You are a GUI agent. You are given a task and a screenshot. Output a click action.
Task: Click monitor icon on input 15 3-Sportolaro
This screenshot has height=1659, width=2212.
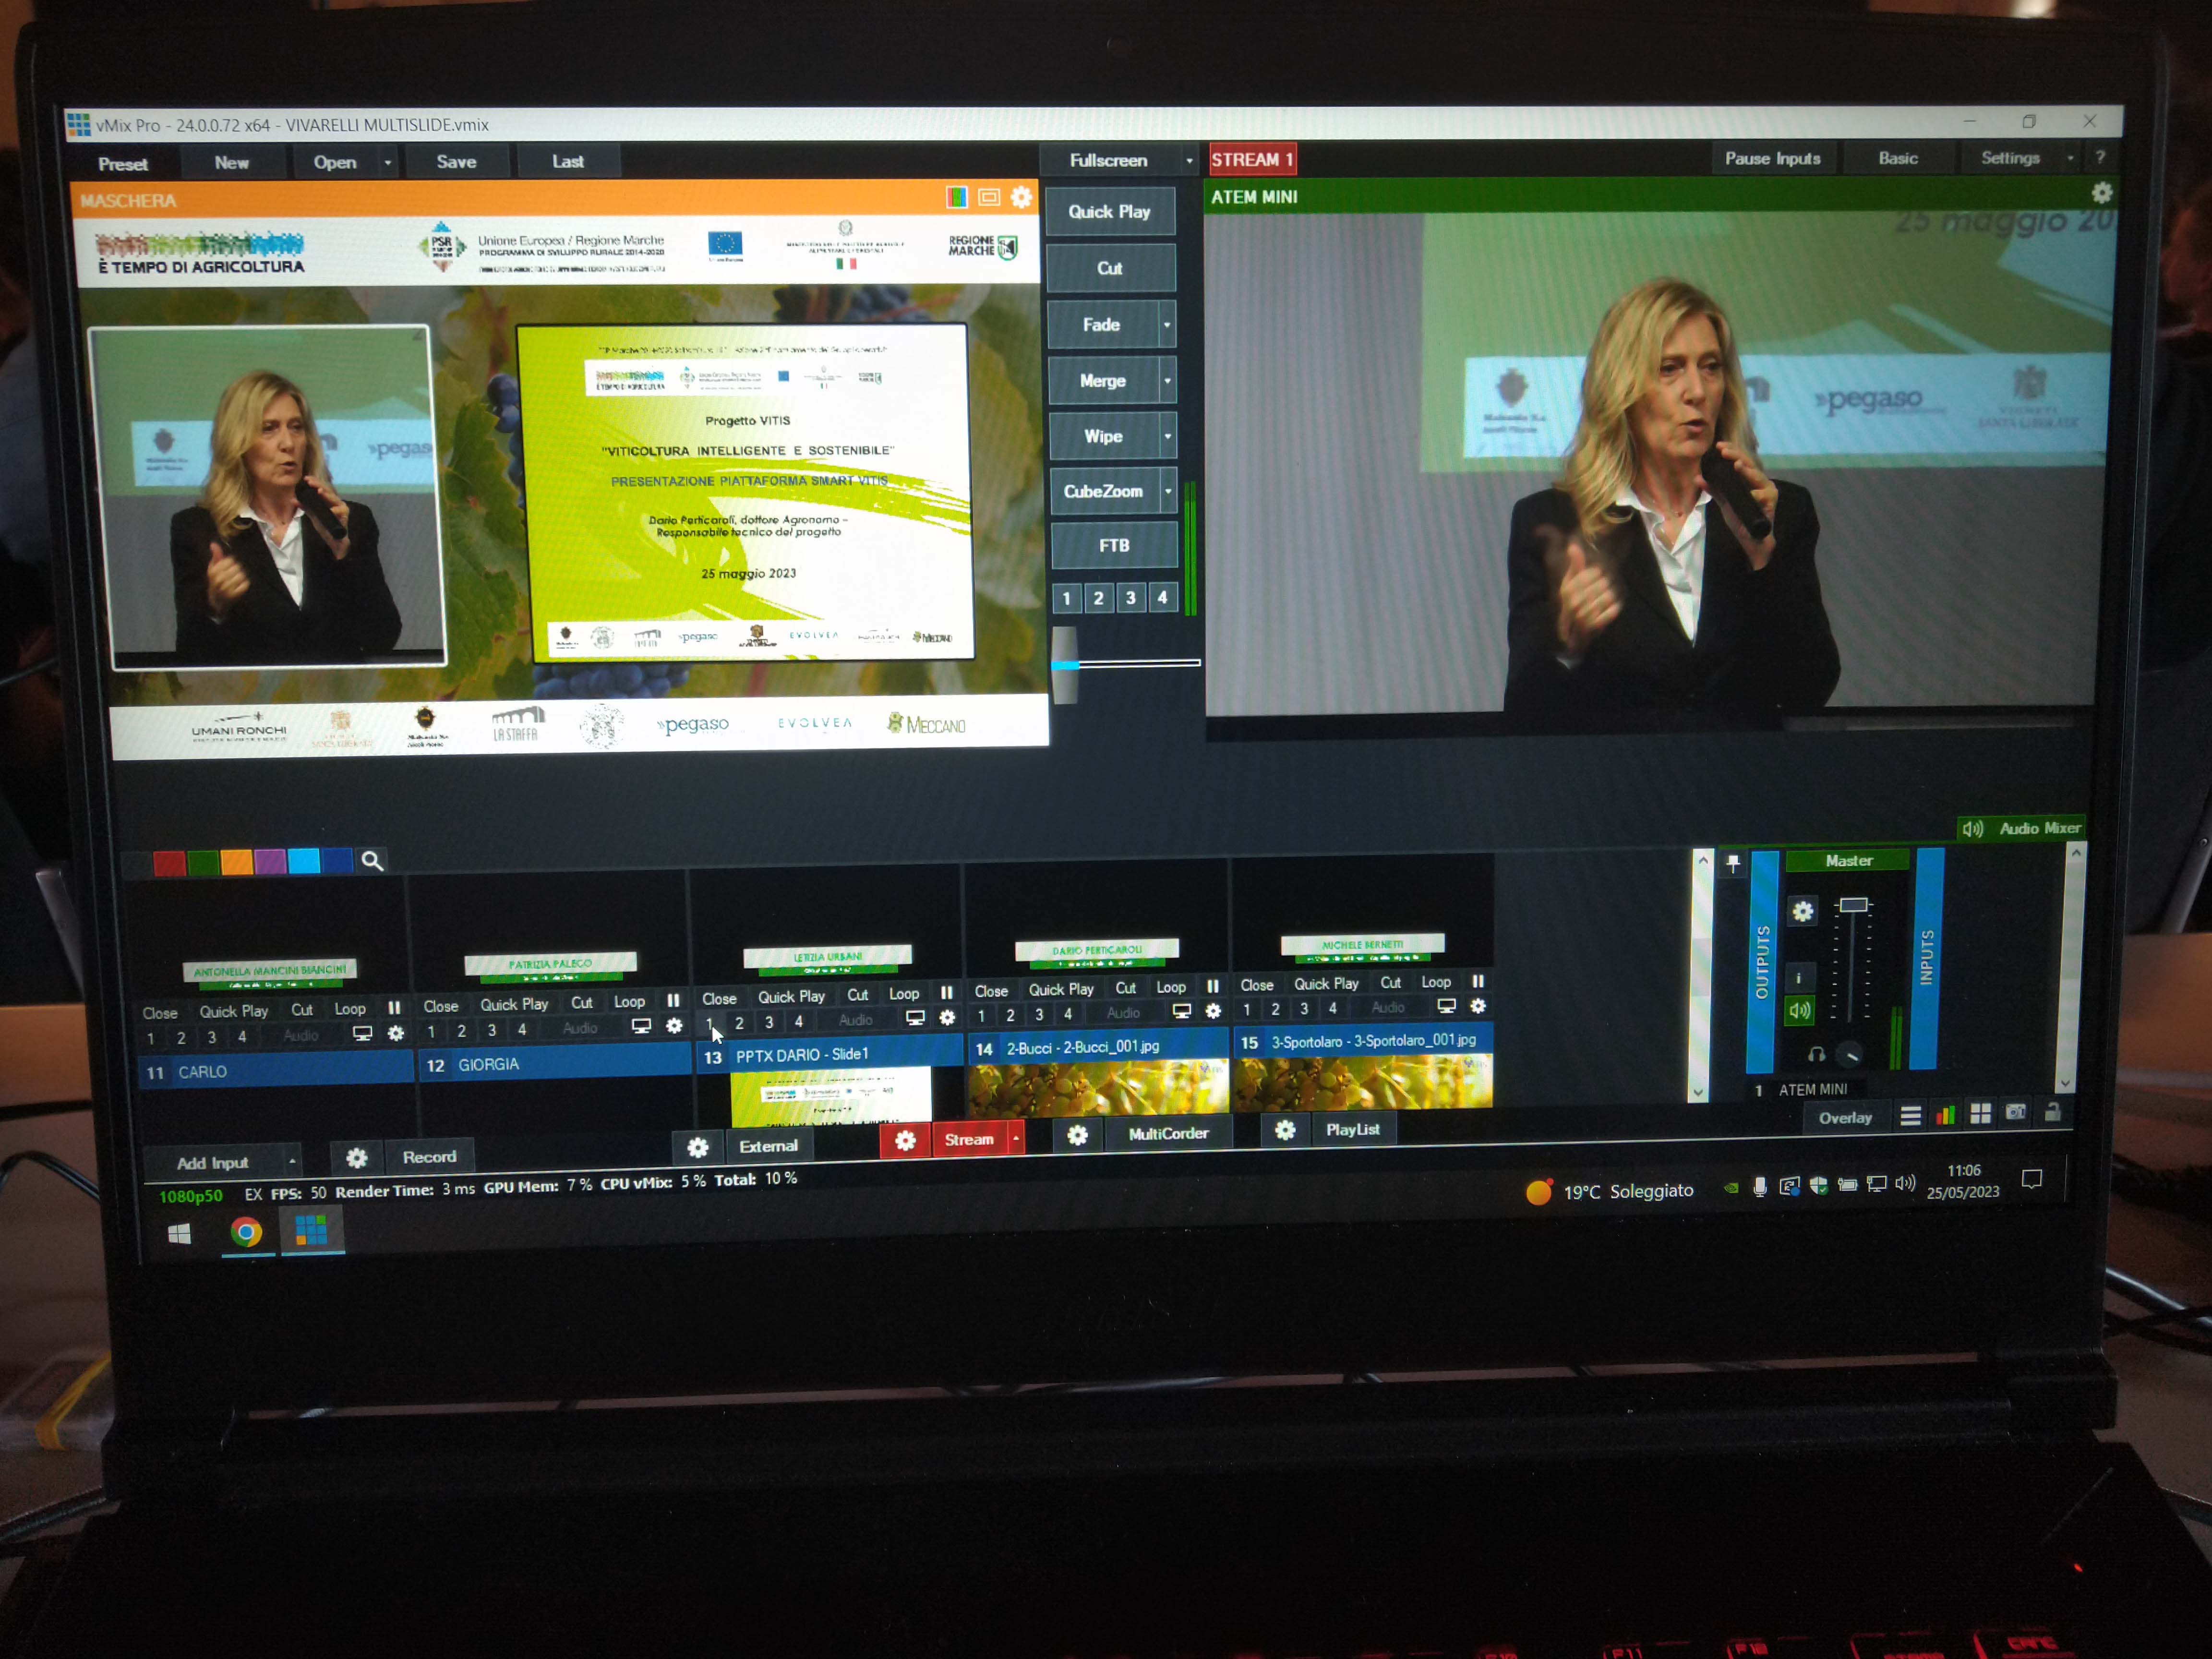point(1446,1005)
